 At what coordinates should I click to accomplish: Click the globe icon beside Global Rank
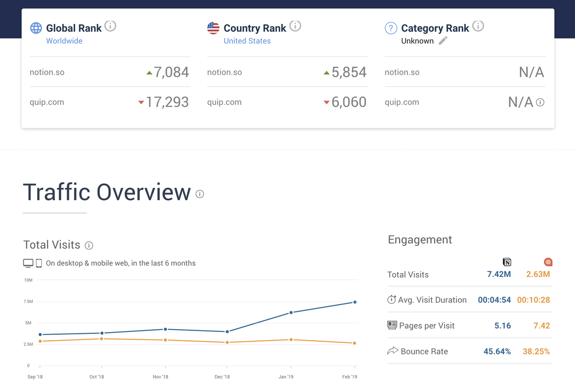coord(36,28)
